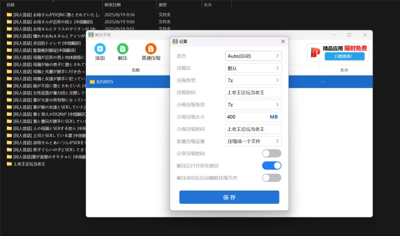Screen dimensions: 400x236
Task: Minimize the 解压专家 main window
Action: pos(334,34)
